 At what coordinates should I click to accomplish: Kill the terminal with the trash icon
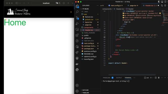(159, 78)
